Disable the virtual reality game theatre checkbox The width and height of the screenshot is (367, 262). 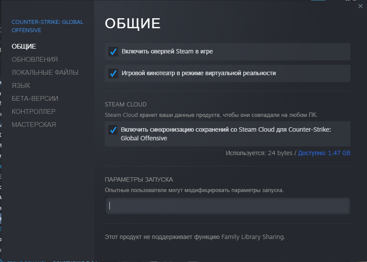pos(113,73)
